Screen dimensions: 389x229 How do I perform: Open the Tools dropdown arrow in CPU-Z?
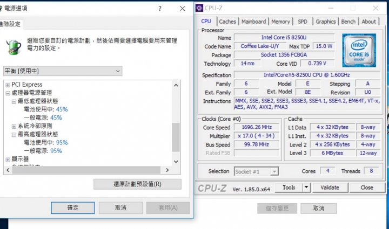tap(306, 188)
